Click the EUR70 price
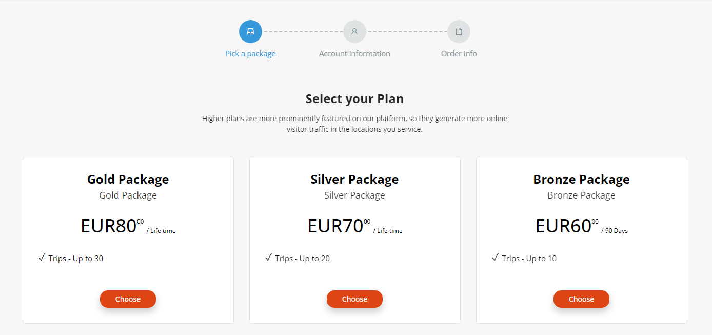 coord(335,226)
